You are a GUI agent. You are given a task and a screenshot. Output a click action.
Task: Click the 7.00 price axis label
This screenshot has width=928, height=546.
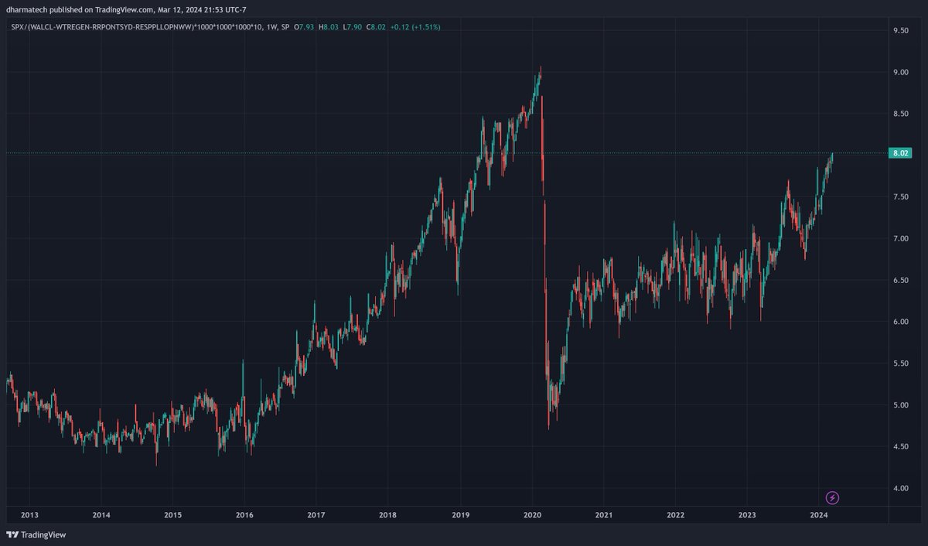[900, 239]
